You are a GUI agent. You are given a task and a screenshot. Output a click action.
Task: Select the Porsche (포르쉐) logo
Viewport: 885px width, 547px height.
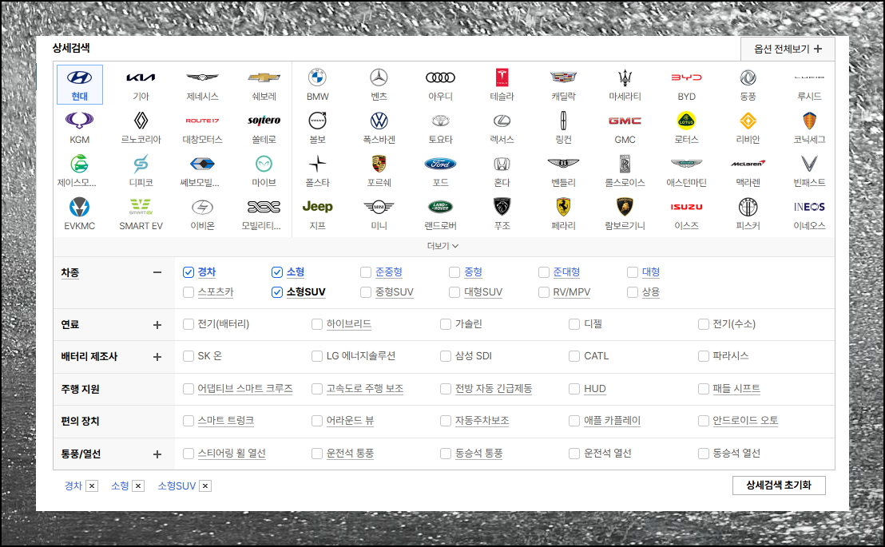click(379, 164)
